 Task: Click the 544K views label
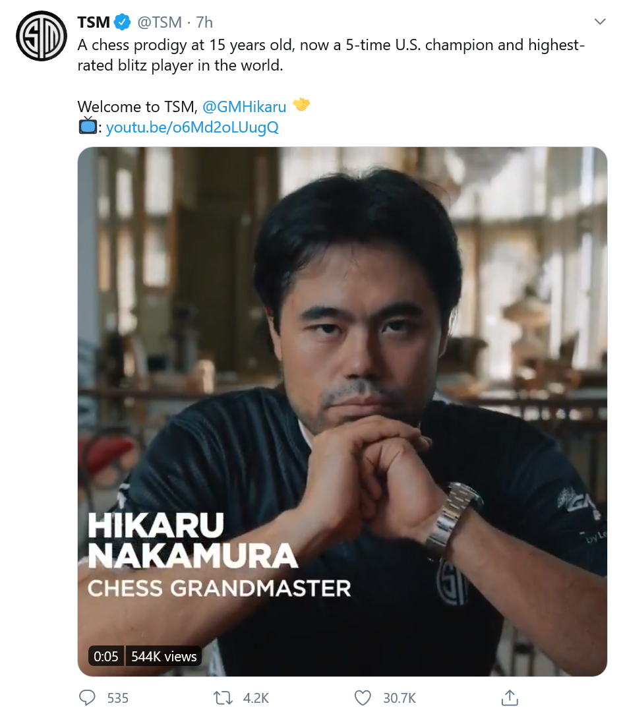point(164,656)
